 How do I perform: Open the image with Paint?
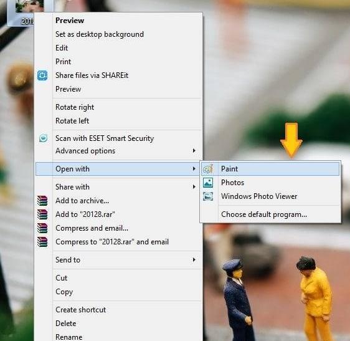point(270,169)
